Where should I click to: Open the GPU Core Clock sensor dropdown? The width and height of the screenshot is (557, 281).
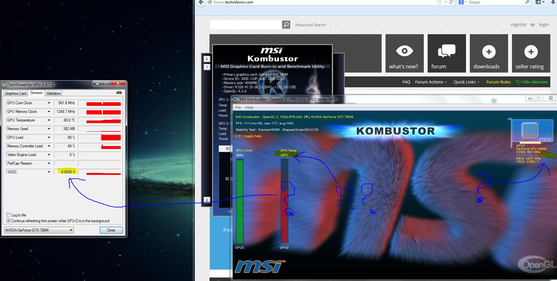[49, 103]
